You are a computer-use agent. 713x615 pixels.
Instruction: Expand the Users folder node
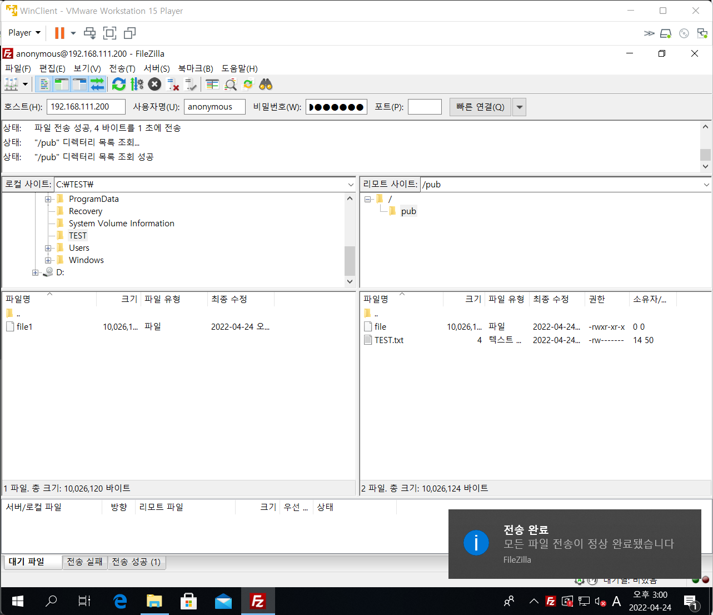coord(48,248)
